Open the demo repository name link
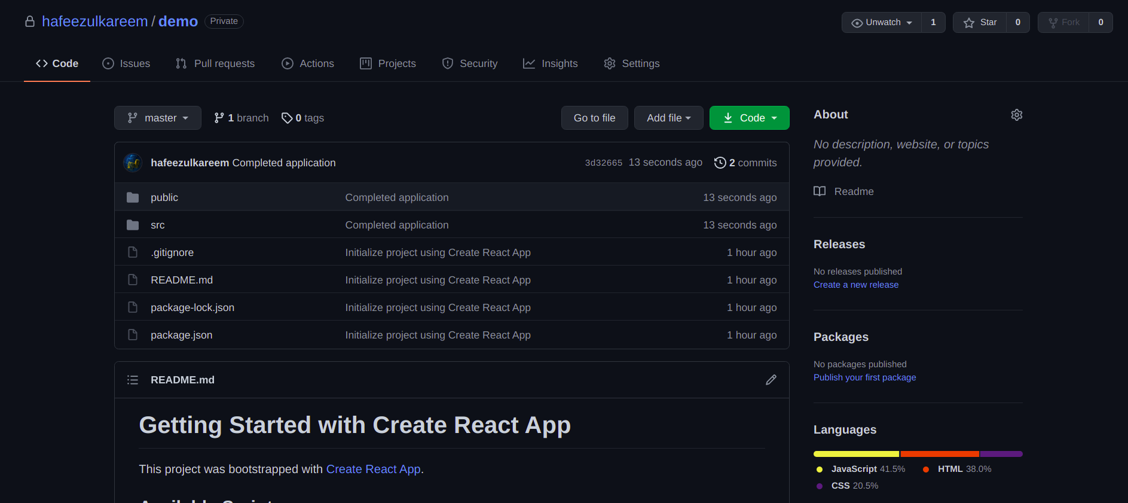Image resolution: width=1128 pixels, height=503 pixels. tap(178, 22)
